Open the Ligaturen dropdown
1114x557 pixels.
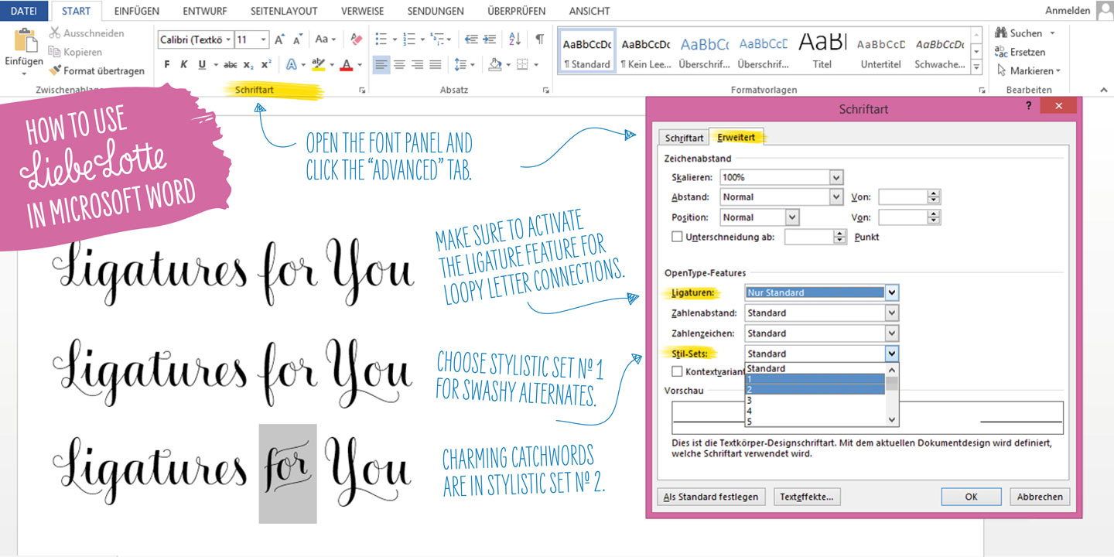coord(892,293)
